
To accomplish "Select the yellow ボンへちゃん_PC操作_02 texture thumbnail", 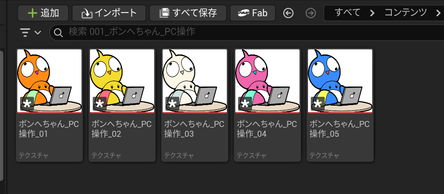I will (x=122, y=81).
